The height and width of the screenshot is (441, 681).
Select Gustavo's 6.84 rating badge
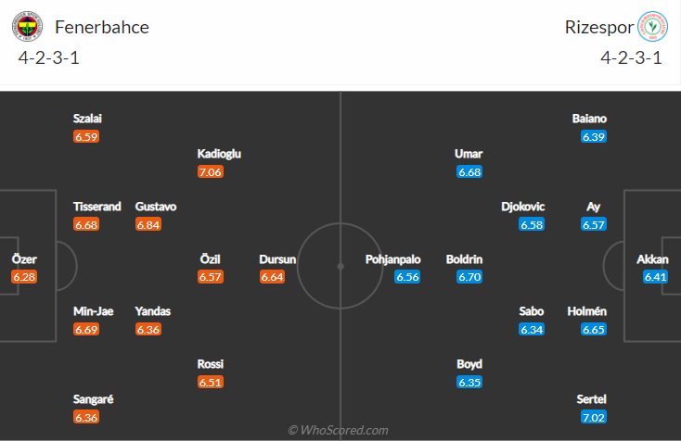(x=148, y=224)
